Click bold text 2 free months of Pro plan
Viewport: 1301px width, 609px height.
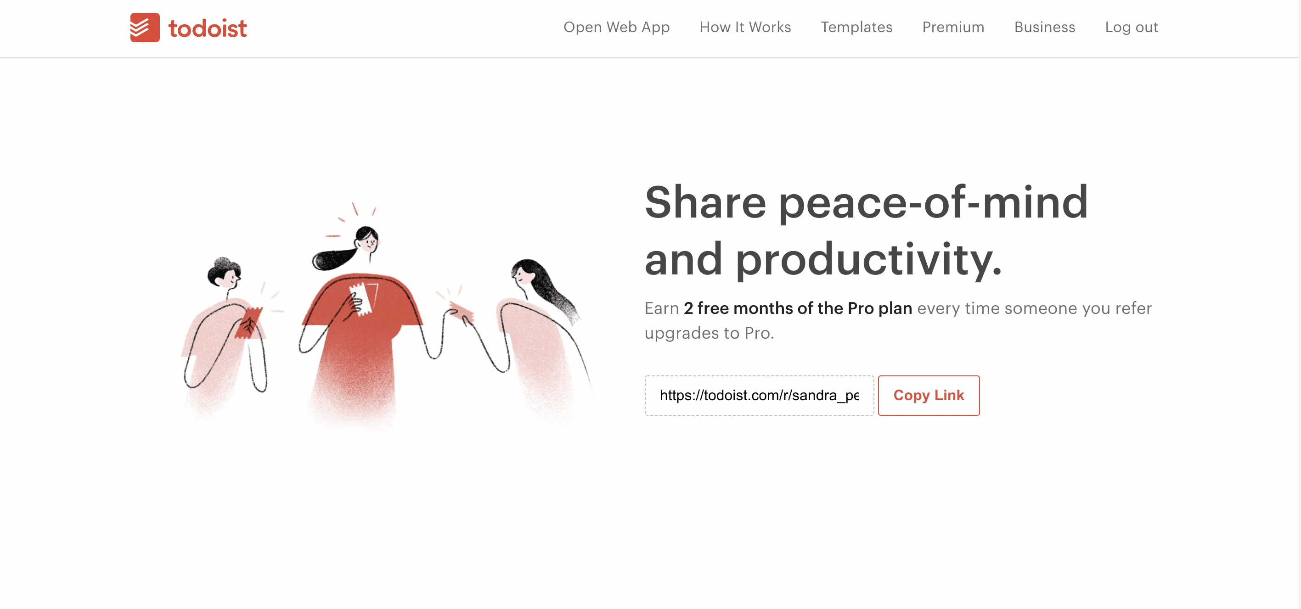tap(798, 308)
